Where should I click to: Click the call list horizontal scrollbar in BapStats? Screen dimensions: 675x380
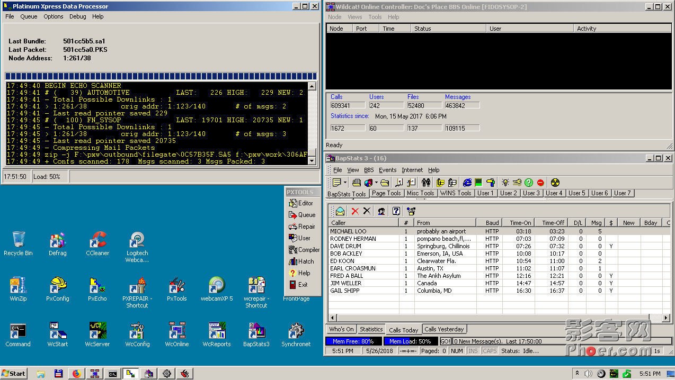click(x=499, y=318)
